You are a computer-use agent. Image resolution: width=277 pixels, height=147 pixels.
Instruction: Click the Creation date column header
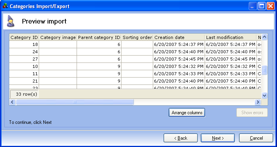179,37
